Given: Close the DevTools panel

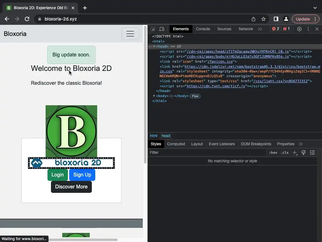Looking at the screenshot, I should click(x=317, y=29).
